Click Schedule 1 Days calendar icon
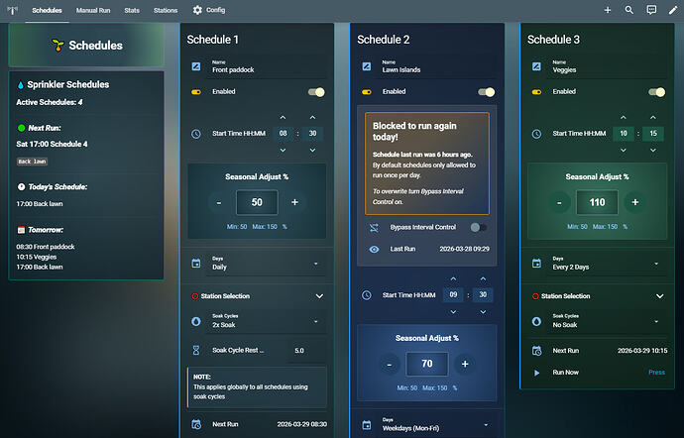Screen dimensions: 684x438 pos(196,264)
